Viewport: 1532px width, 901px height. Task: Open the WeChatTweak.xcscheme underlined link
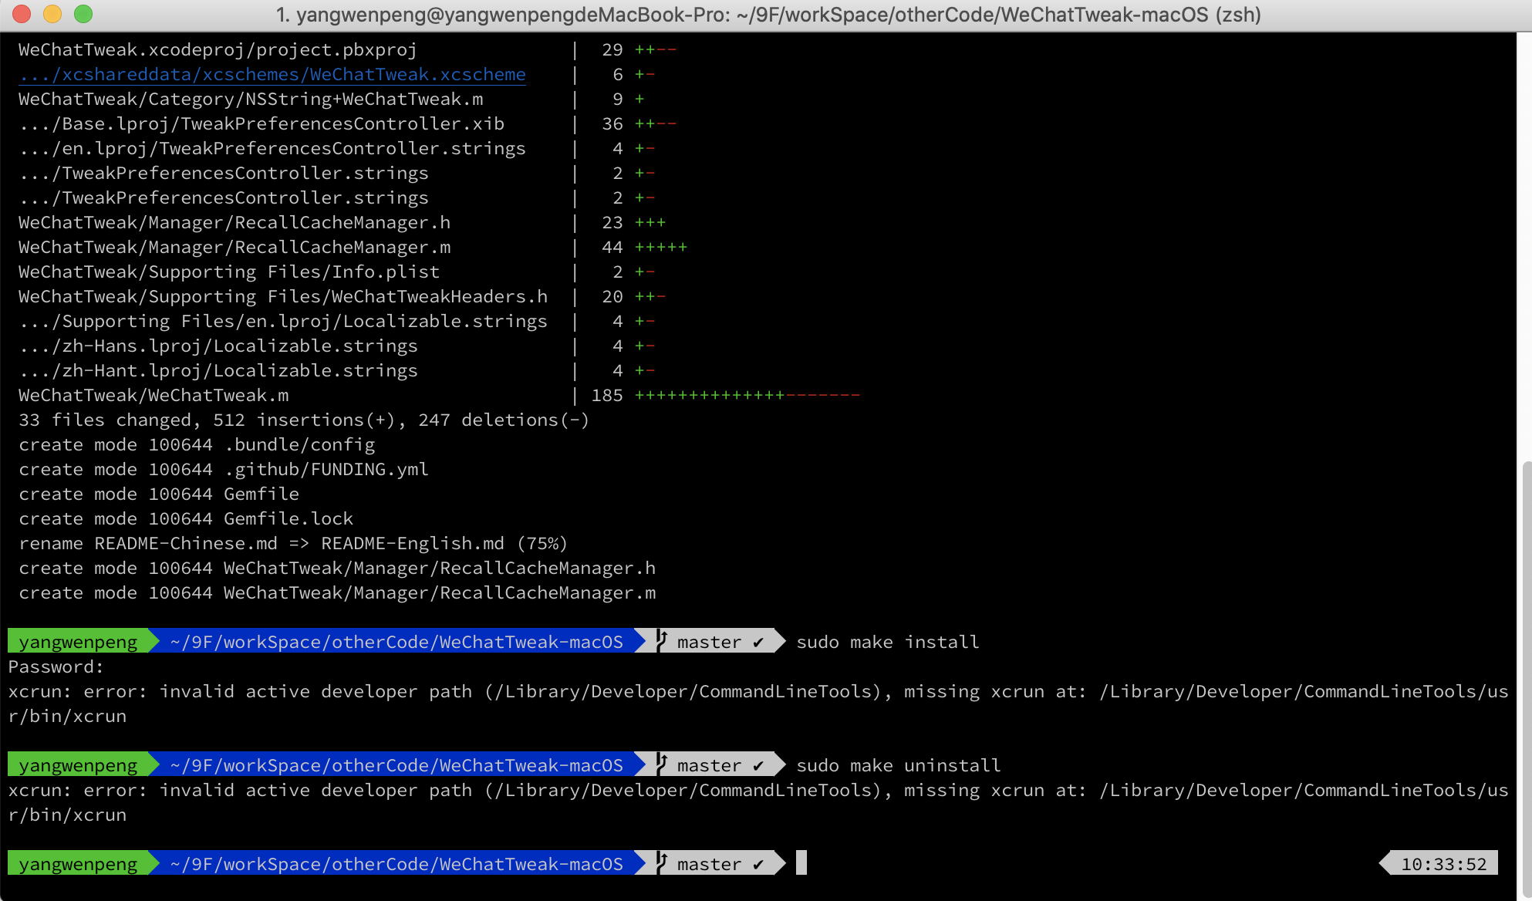point(270,74)
